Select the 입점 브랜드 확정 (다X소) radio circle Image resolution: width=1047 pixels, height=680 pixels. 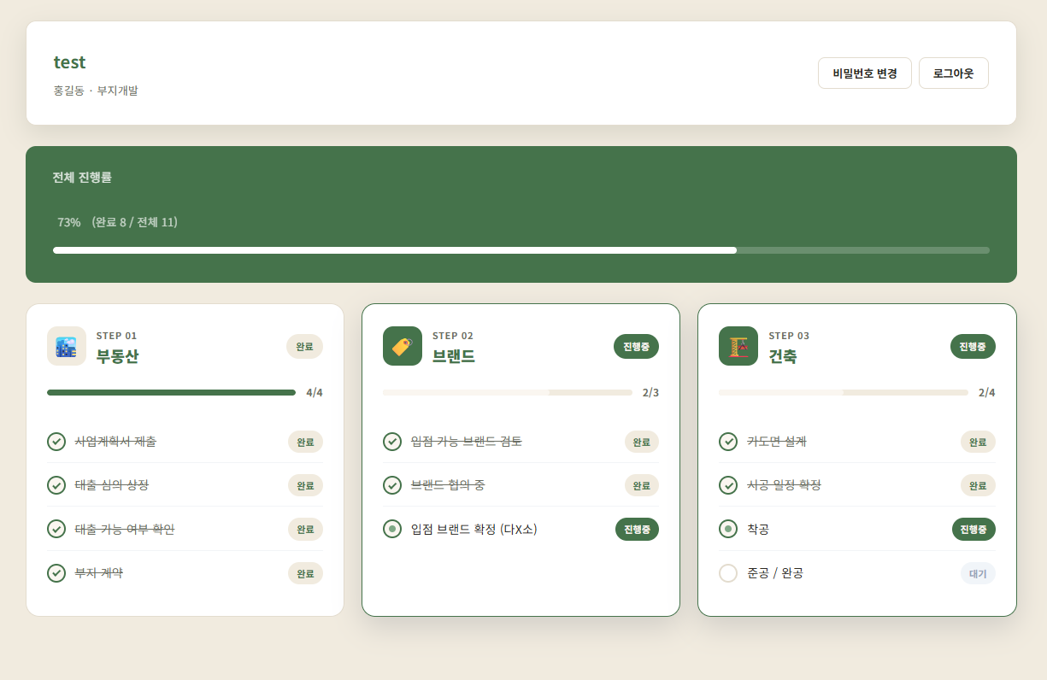coord(392,529)
